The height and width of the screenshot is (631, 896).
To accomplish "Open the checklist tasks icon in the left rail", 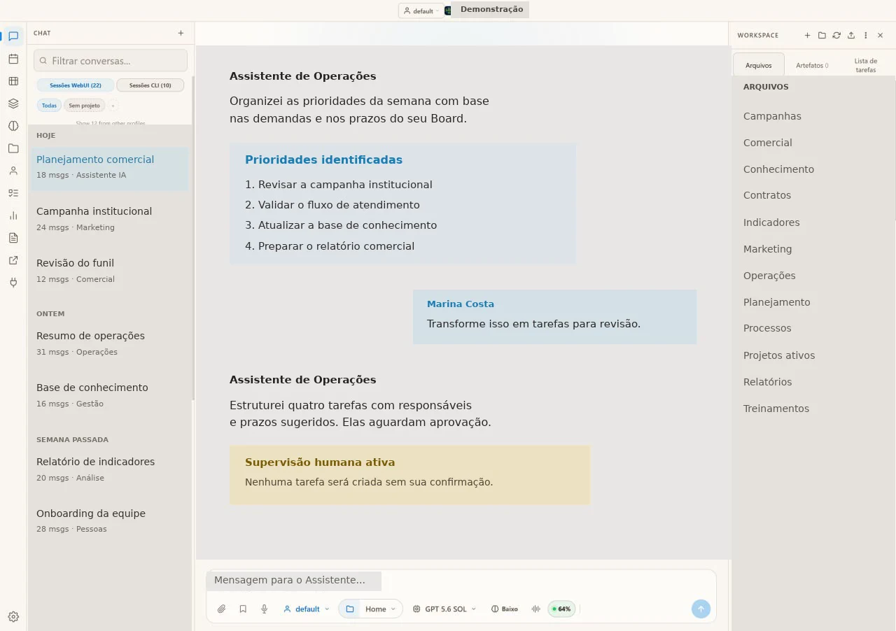I will [x=13, y=193].
